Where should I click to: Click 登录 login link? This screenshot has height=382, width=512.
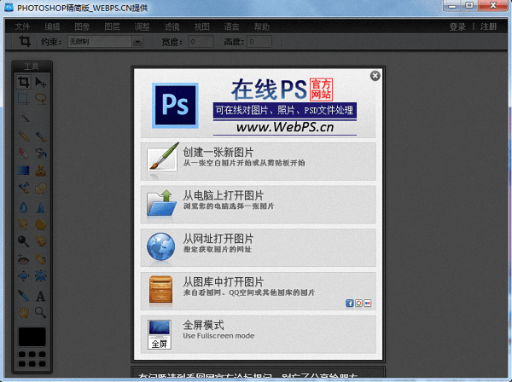tap(457, 26)
